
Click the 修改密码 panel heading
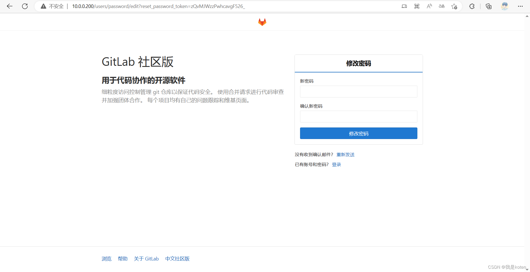click(359, 64)
